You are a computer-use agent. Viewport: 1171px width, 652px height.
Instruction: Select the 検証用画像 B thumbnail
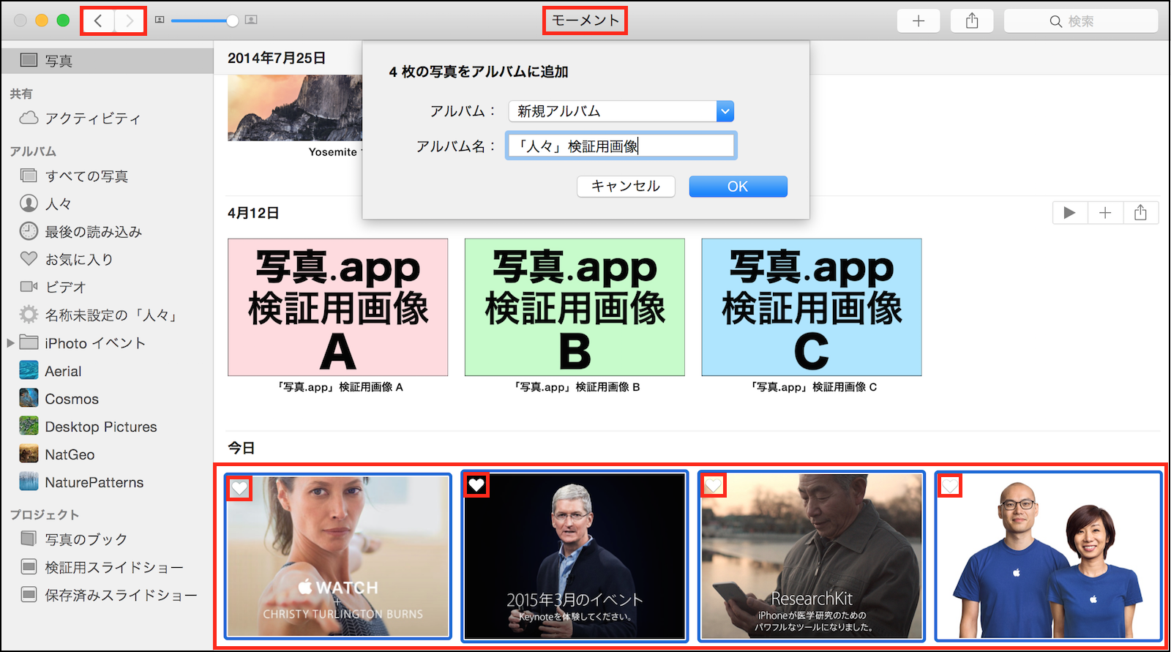click(575, 307)
